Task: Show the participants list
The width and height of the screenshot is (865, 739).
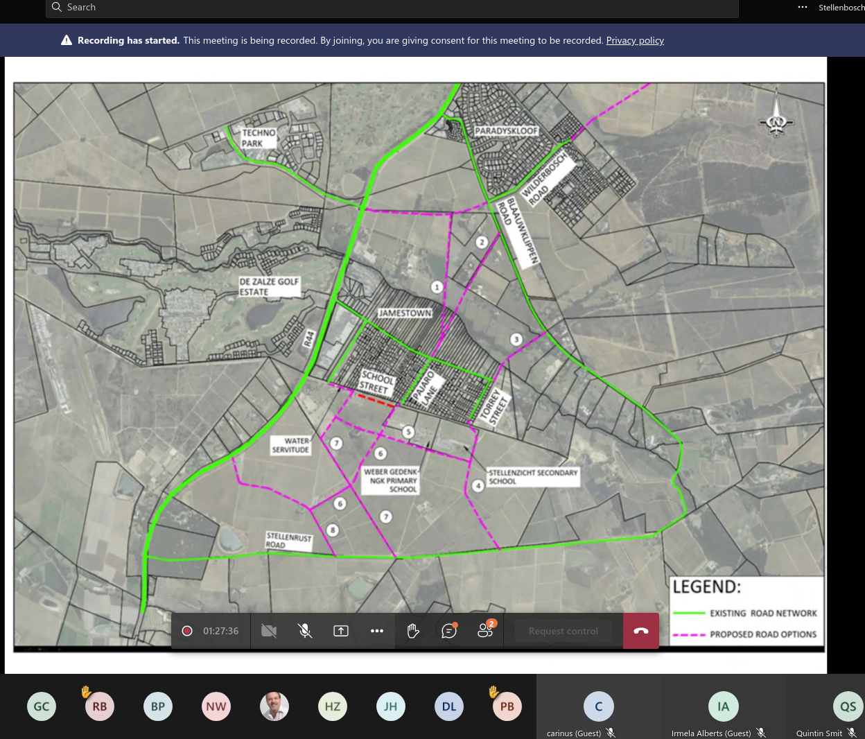Action: click(x=485, y=630)
